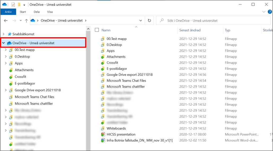Click the Attachments synced folder icon in file list
The image size is (273, 151).
click(x=103, y=57)
